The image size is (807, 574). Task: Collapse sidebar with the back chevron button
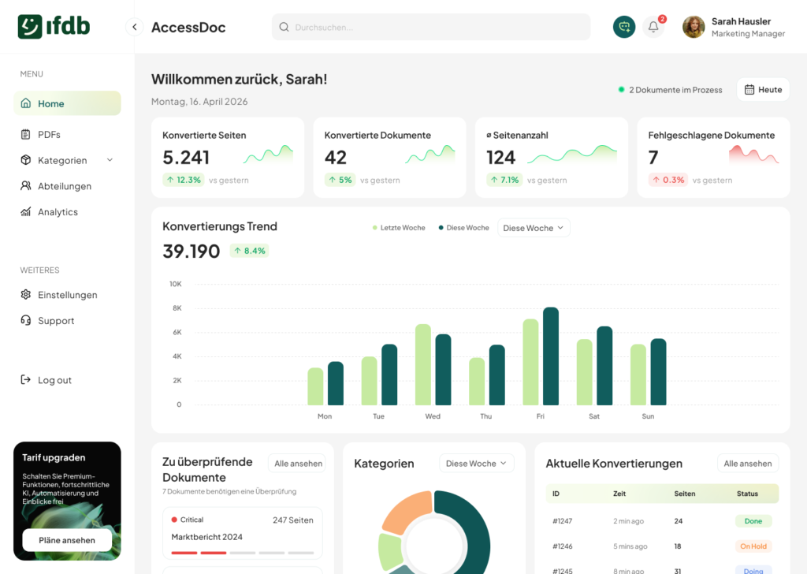click(x=134, y=27)
